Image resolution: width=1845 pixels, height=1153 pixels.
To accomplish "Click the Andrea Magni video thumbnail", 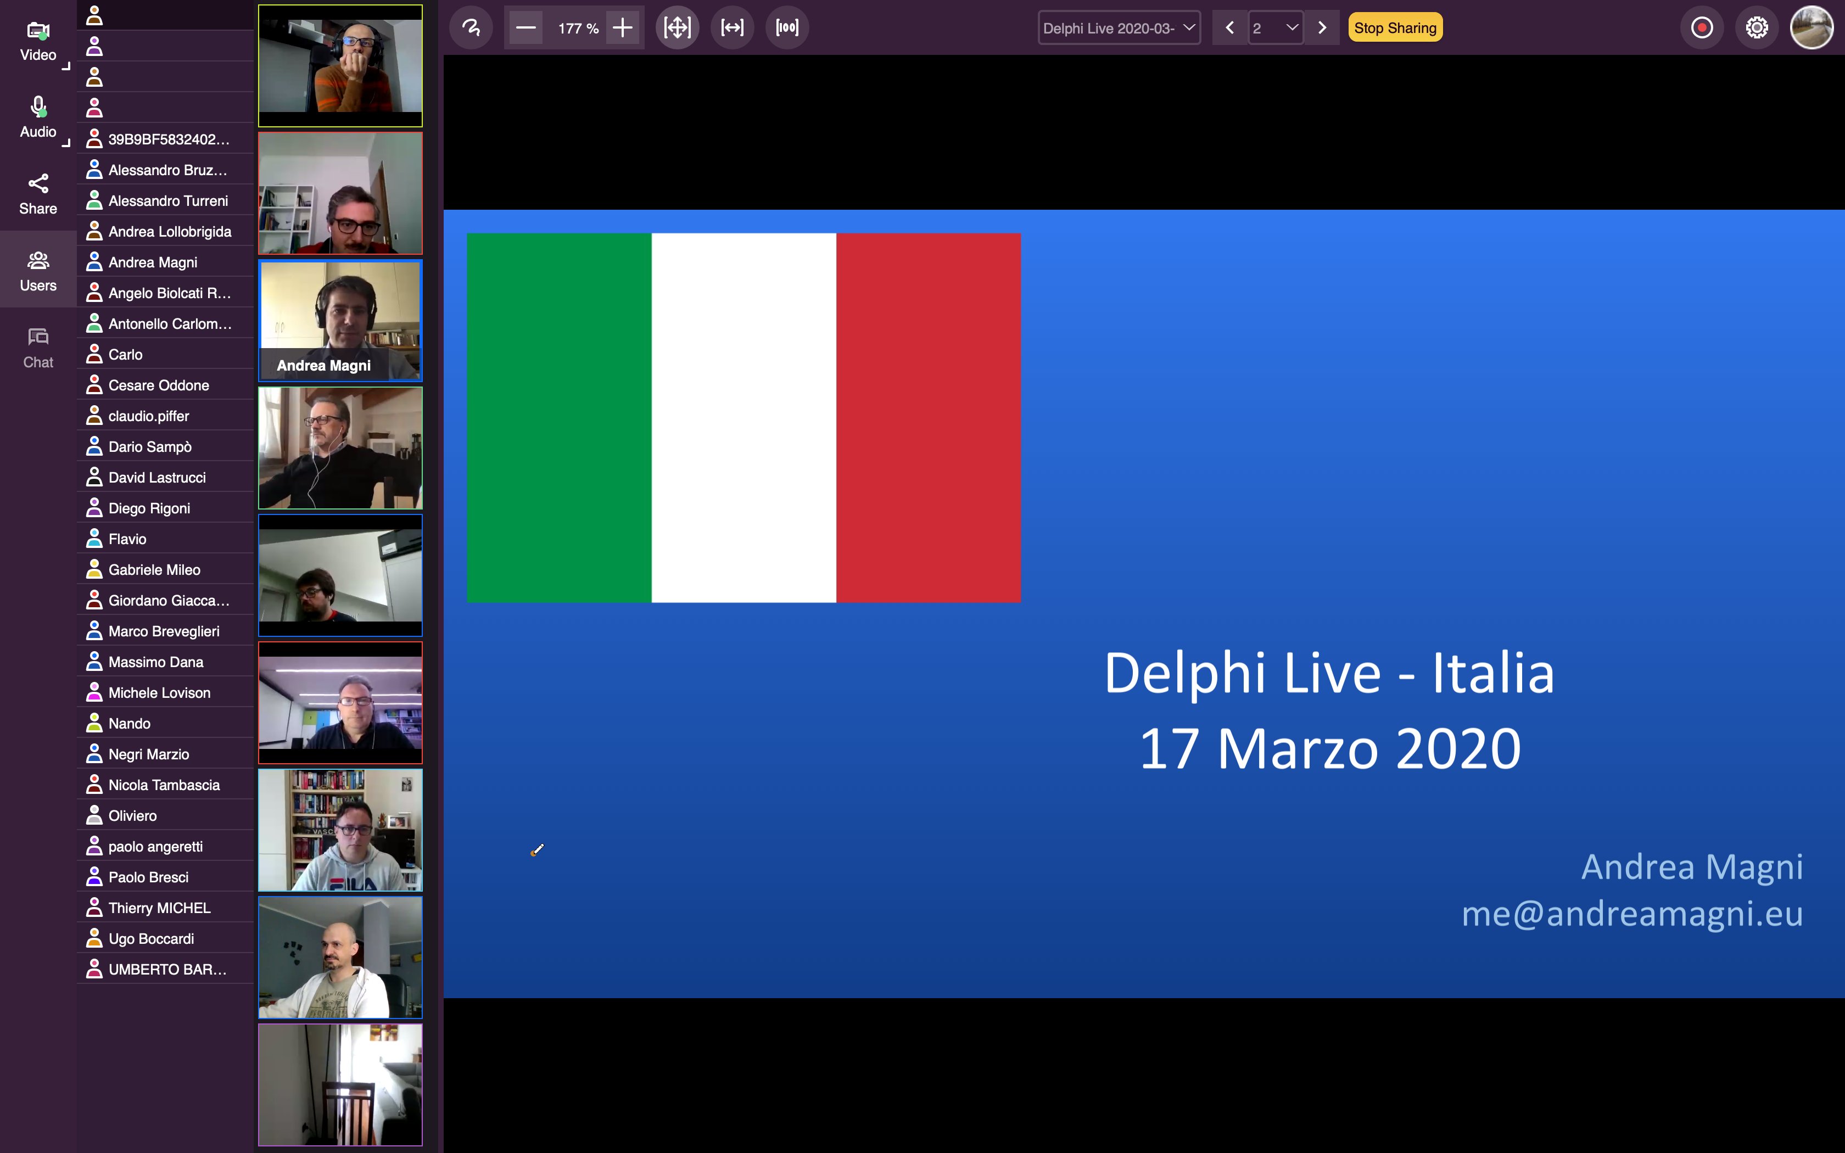I will pos(340,320).
